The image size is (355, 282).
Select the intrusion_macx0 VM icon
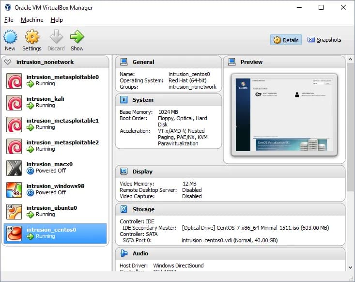pyautogui.click(x=14, y=168)
